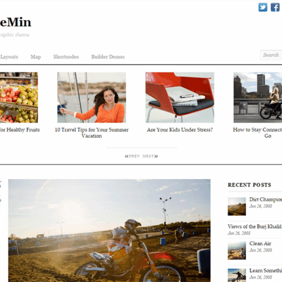Open the large dirt bike featured image
Screen dimensions: 282x282
pyautogui.click(x=110, y=231)
